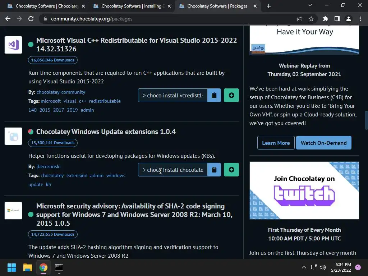The height and width of the screenshot is (276, 368).
Task: View site information lock icon
Action: coord(45,19)
